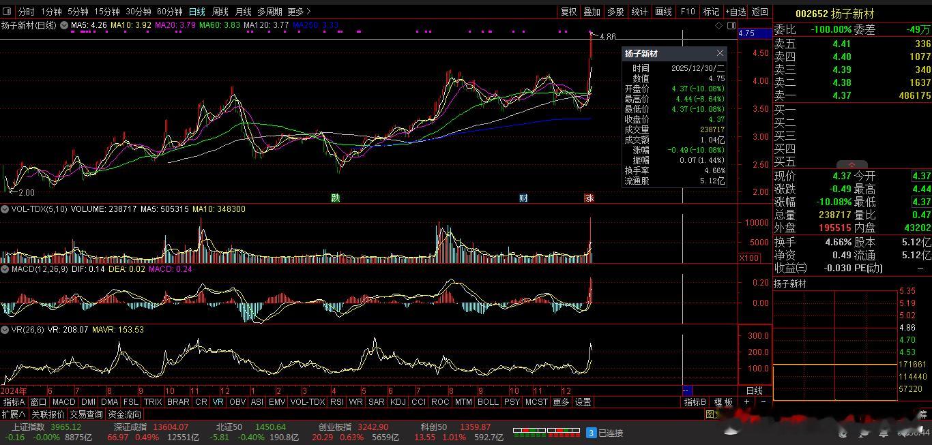Expand the order book collapse arrow
932x445 pixels.
click(851, 165)
